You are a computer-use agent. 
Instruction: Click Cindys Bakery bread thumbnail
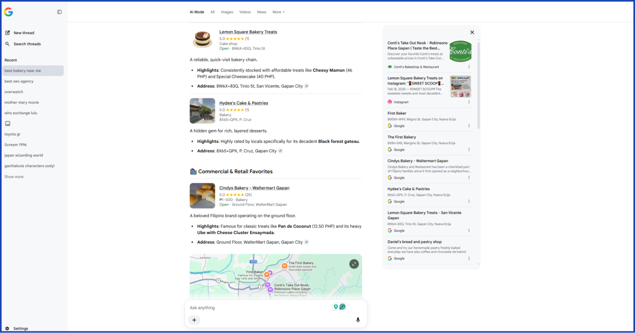202,196
